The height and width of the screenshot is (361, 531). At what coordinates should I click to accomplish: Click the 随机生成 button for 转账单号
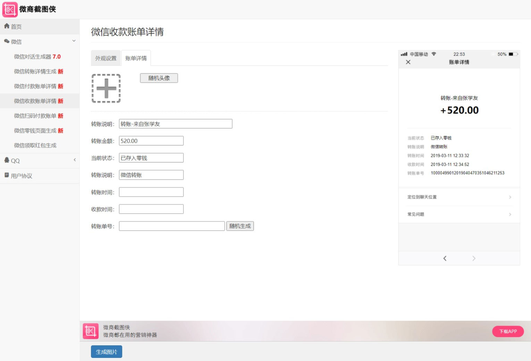click(x=240, y=226)
